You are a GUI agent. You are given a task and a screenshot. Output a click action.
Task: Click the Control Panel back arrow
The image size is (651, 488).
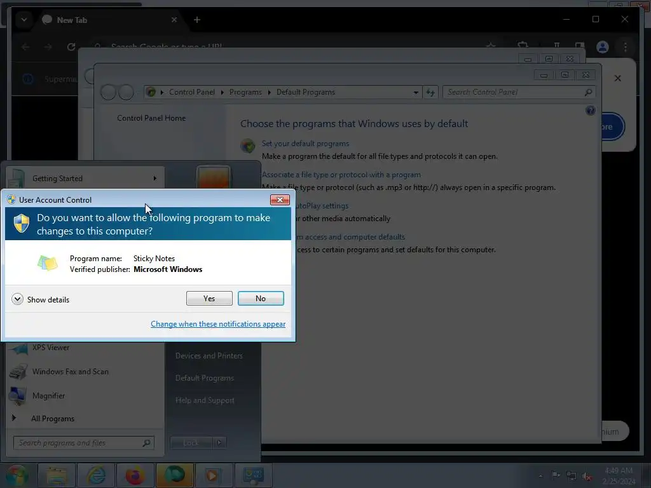pyautogui.click(x=108, y=92)
